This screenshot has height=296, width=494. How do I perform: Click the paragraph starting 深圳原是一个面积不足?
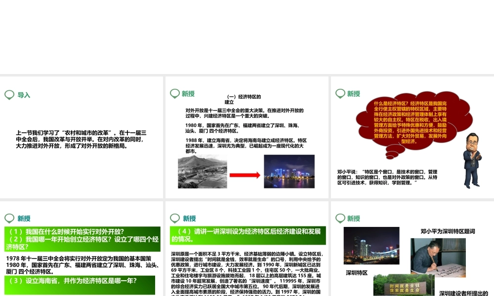pyautogui.click(x=247, y=274)
